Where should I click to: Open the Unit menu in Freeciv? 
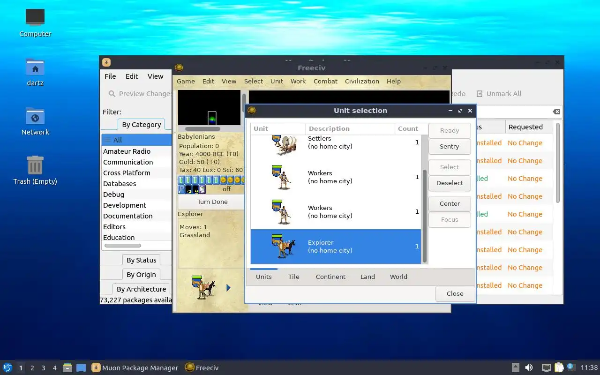[x=277, y=81]
